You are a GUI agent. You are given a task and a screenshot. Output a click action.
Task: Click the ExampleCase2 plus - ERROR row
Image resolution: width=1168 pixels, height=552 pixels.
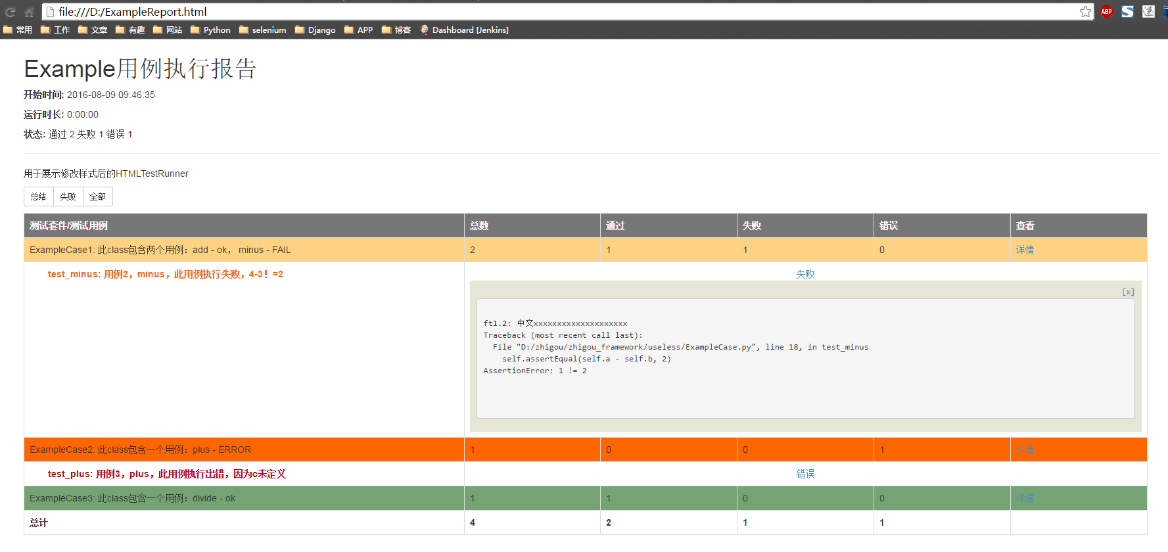click(x=585, y=449)
